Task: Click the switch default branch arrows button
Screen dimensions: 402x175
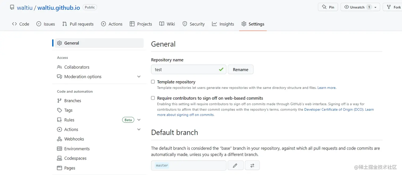Action: tap(252, 165)
